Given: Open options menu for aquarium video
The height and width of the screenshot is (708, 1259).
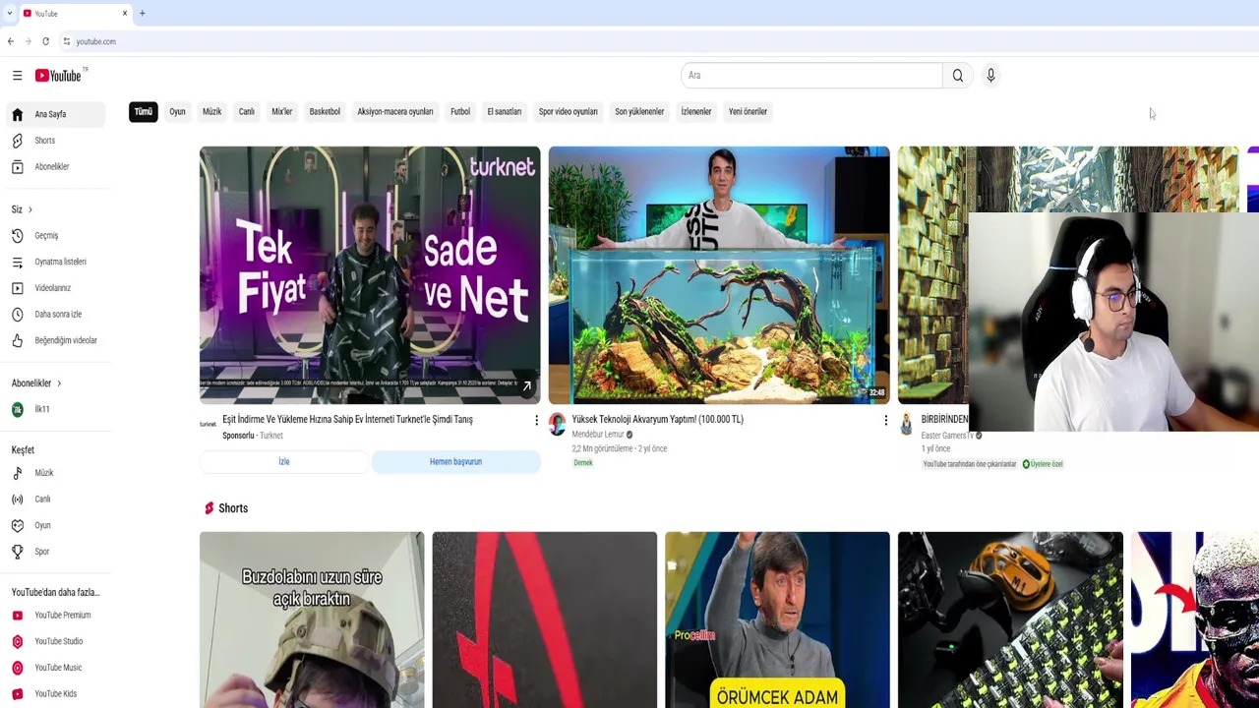Looking at the screenshot, I should [885, 421].
